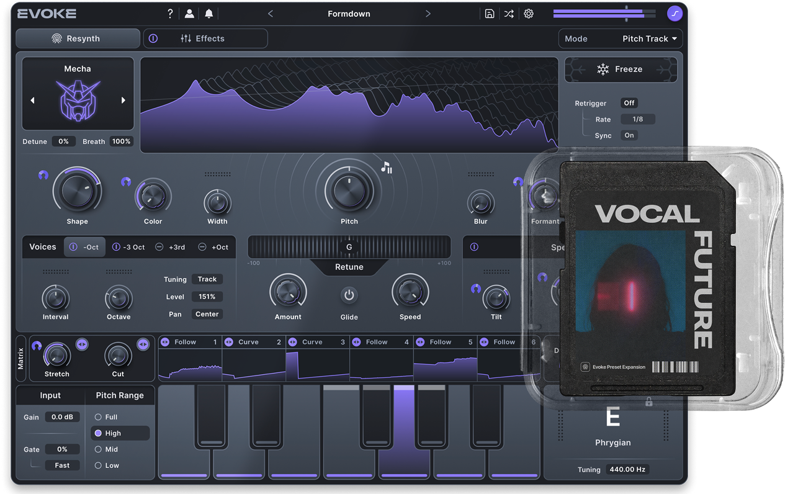Click the arrows icon beside Cut knob
The image size is (798, 494).
[143, 344]
